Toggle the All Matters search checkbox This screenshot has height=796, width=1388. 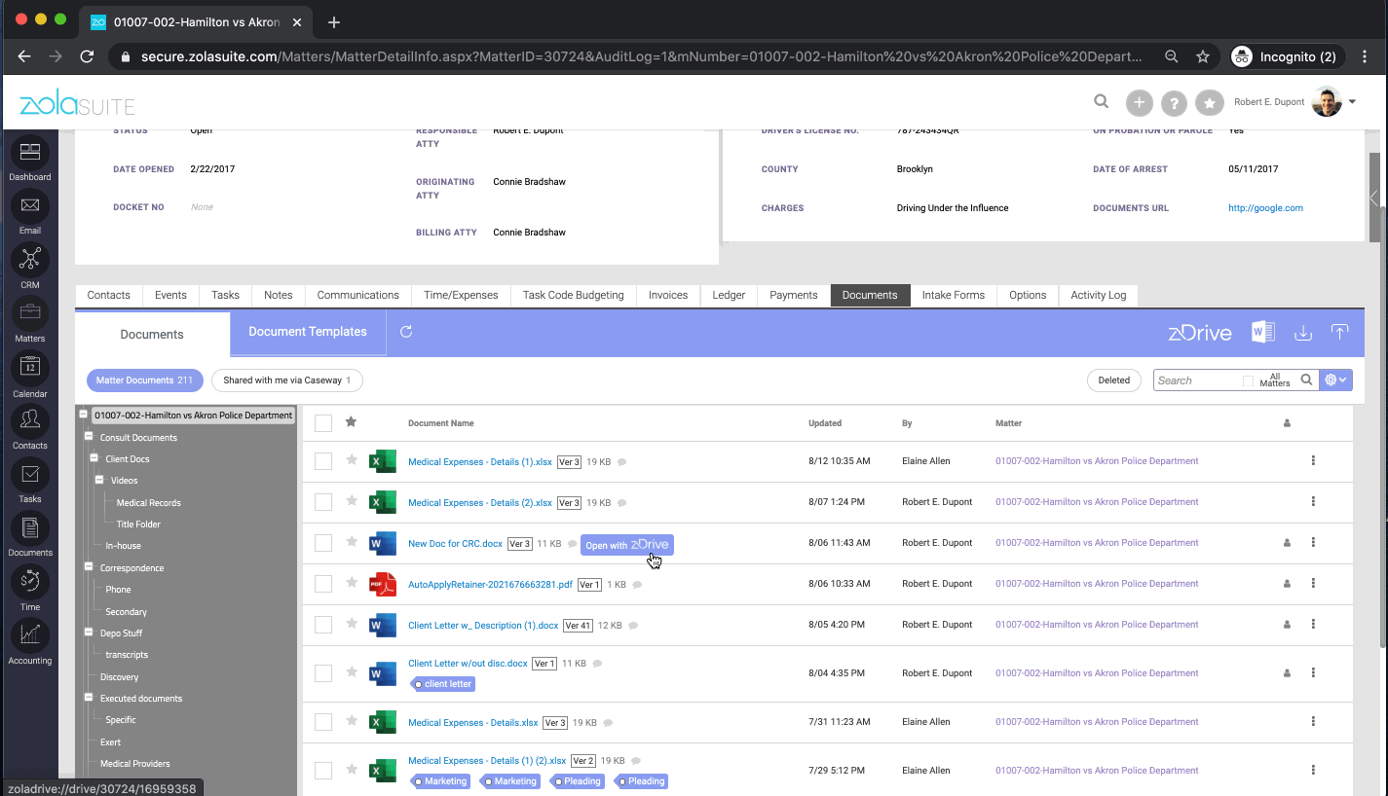[1249, 380]
